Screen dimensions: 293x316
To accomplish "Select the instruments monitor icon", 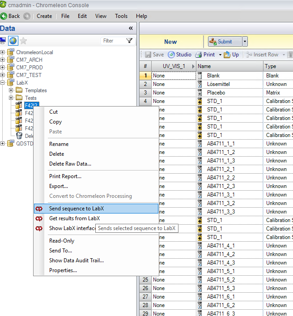I will (x=3, y=41).
